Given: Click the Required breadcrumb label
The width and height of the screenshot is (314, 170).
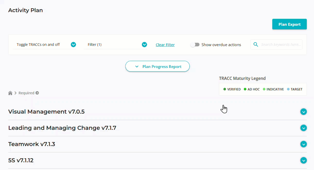Looking at the screenshot, I should pyautogui.click(x=26, y=93).
